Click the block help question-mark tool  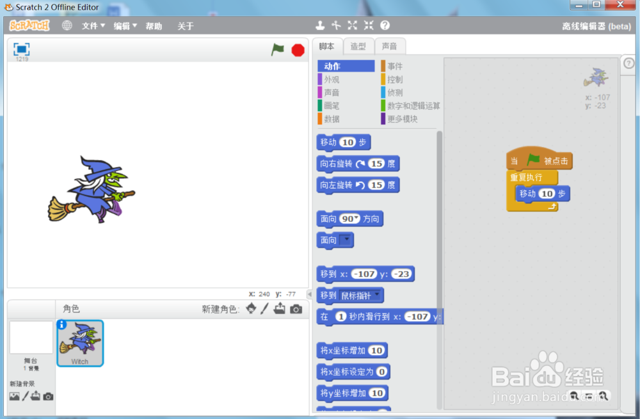pos(385,26)
